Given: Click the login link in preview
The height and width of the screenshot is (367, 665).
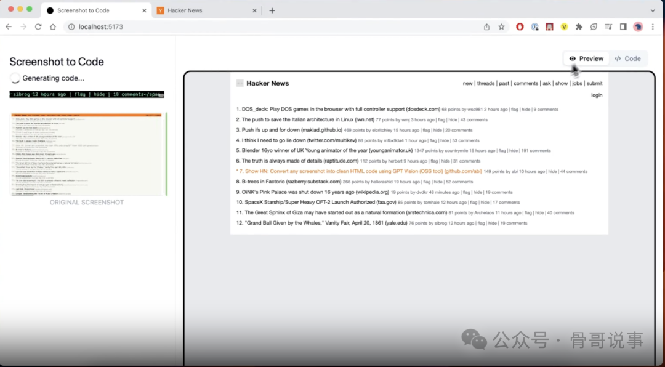Looking at the screenshot, I should click(x=596, y=95).
